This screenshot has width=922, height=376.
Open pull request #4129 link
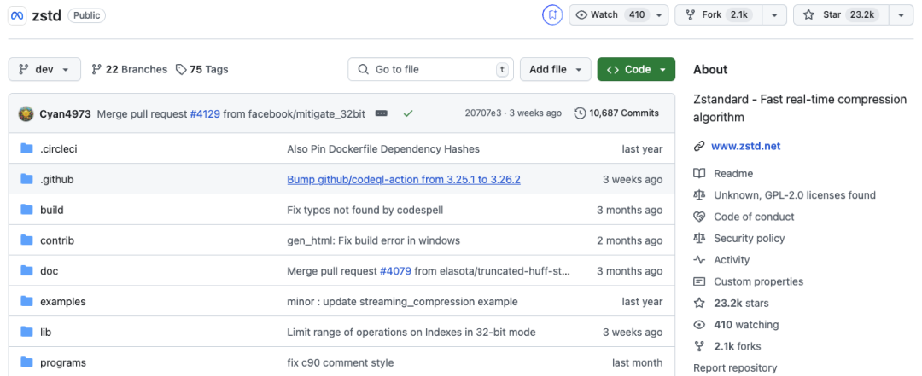[x=205, y=113]
